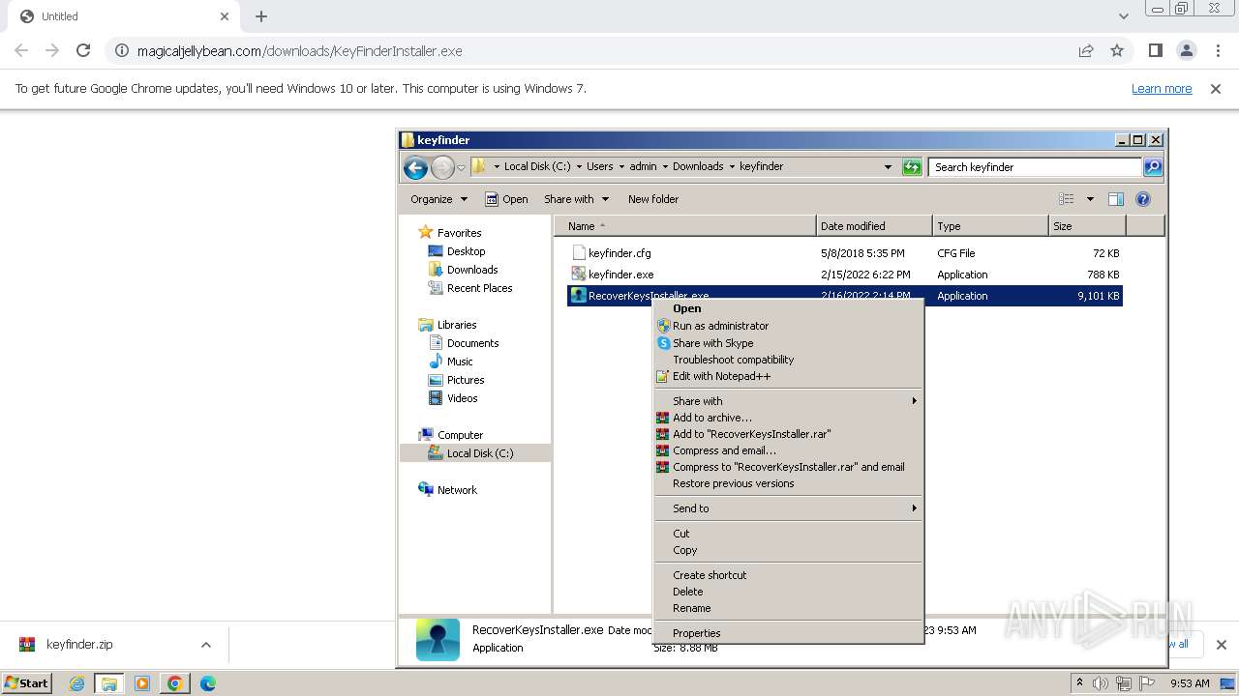Click the volume speaker tray icon
1239x696 pixels.
(1101, 683)
